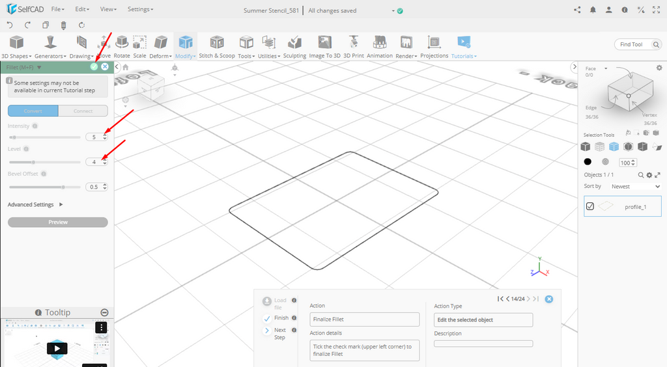
Task: Click the undo arrow icon
Action: 10,25
